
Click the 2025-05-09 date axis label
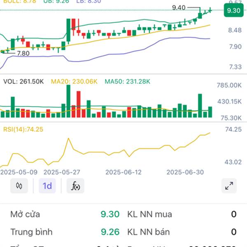coord(19,172)
